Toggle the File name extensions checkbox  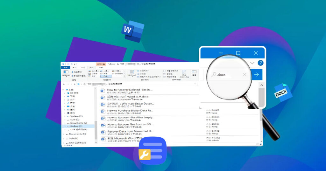point(168,74)
